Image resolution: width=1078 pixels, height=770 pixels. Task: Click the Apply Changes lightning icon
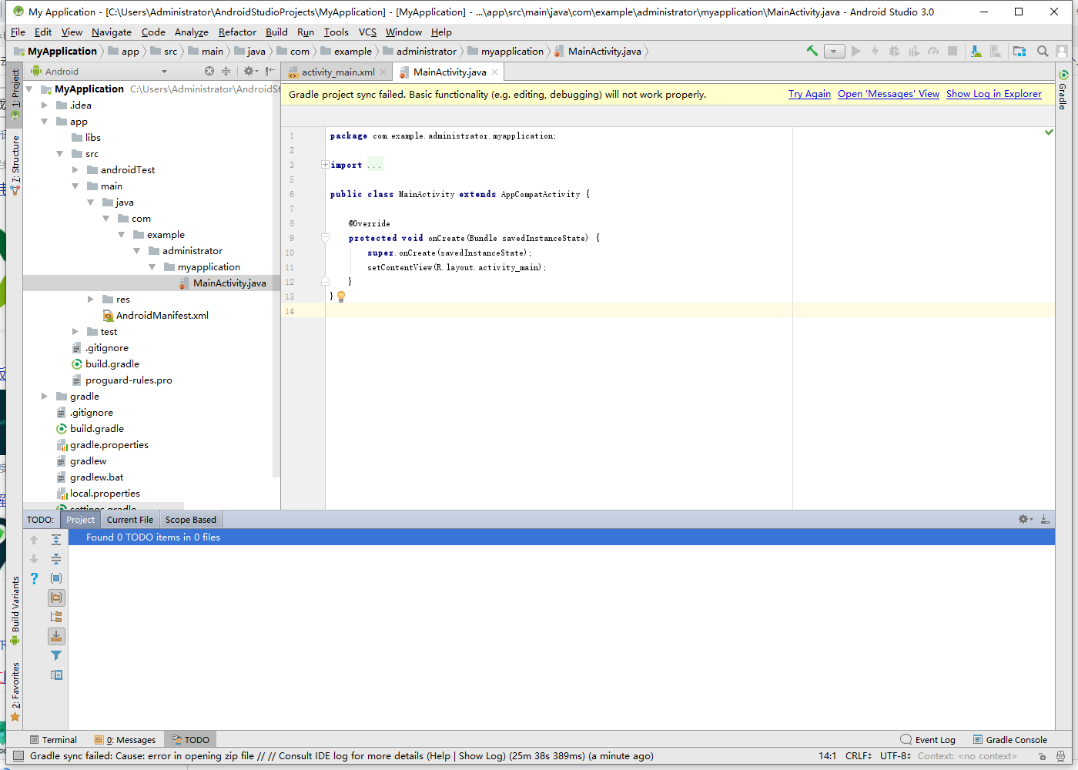(x=875, y=51)
